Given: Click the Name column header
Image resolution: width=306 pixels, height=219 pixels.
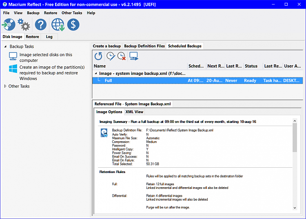Looking at the screenshot, I should click(x=140, y=66).
